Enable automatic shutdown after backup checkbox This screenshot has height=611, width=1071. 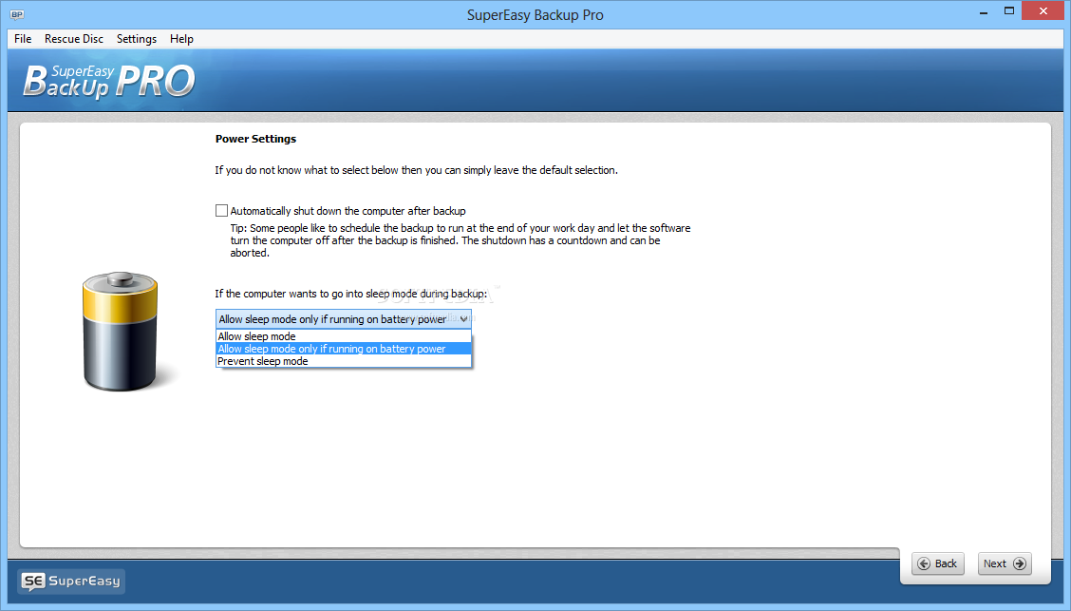[x=221, y=211]
